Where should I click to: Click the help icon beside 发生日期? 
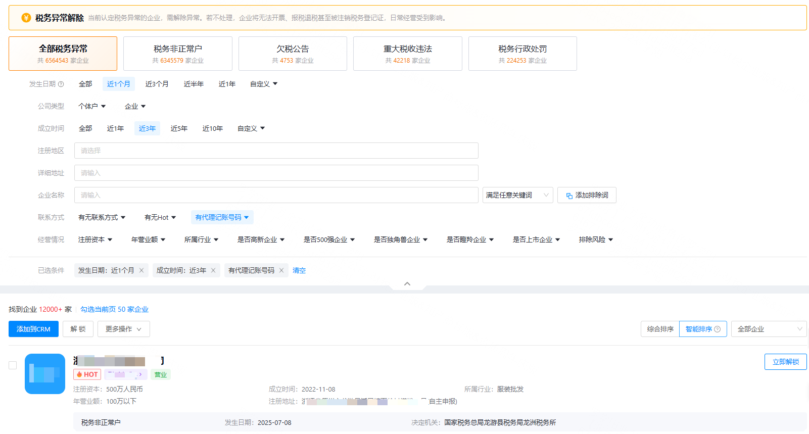61,84
